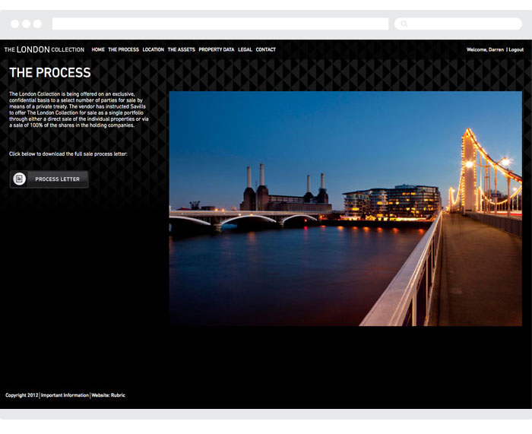The width and height of the screenshot is (532, 434).
Task: Go to The Process page
Action: [x=123, y=49]
